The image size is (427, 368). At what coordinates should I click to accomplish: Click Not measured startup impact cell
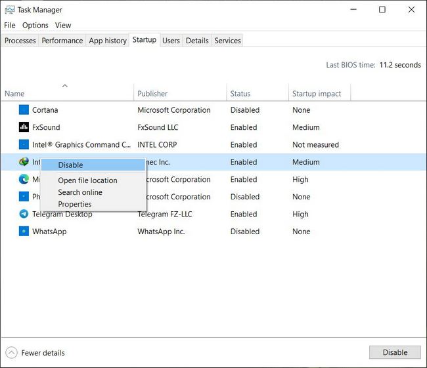click(315, 145)
